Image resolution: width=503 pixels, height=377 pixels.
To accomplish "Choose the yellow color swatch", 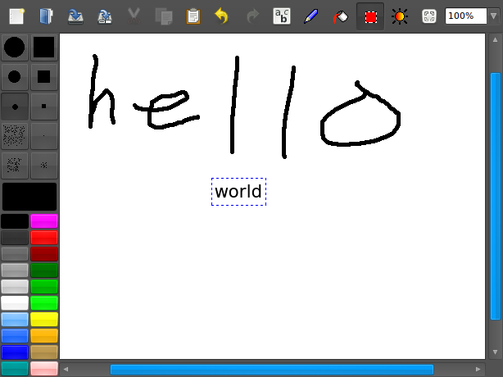I will tap(44, 319).
